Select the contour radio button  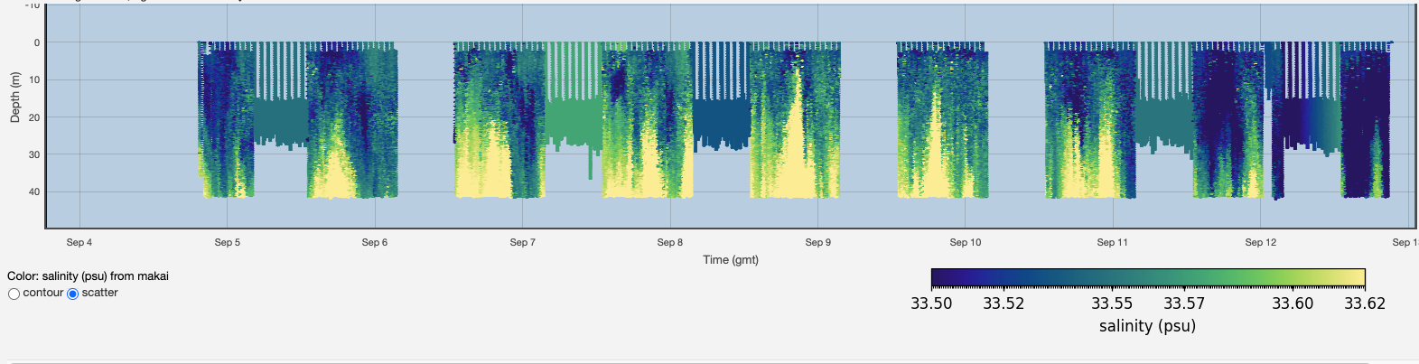[14, 294]
